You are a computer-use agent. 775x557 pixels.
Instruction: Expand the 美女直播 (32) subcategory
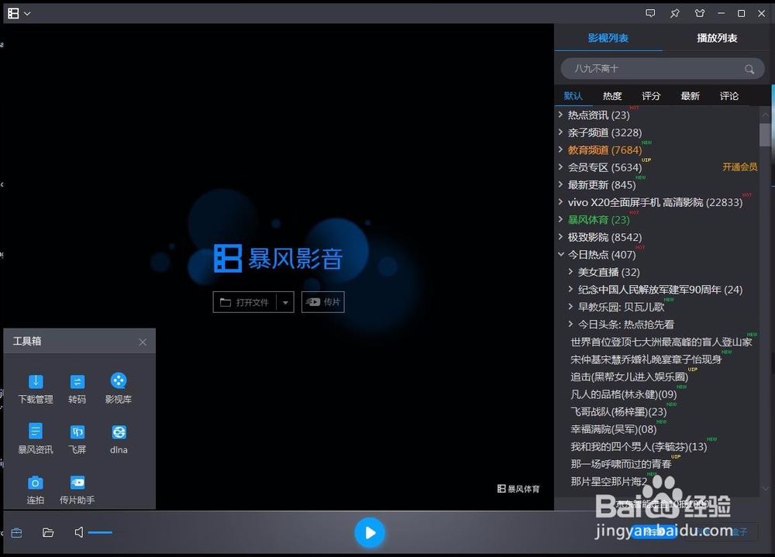570,271
